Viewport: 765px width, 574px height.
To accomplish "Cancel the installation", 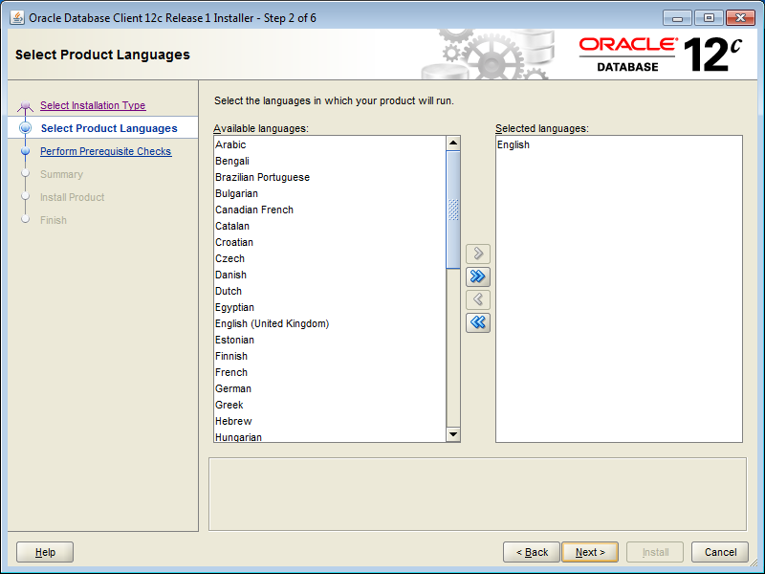I will point(720,552).
